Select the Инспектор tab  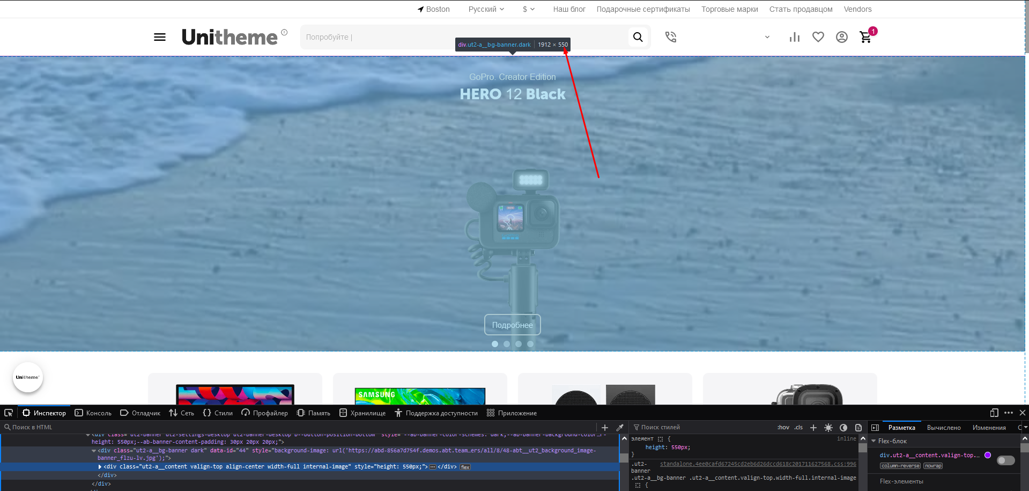44,413
